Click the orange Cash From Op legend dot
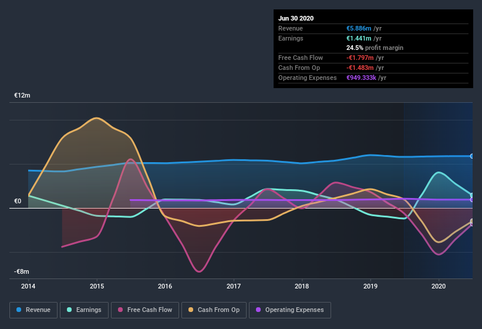This screenshot has height=329, width=482. [x=192, y=310]
